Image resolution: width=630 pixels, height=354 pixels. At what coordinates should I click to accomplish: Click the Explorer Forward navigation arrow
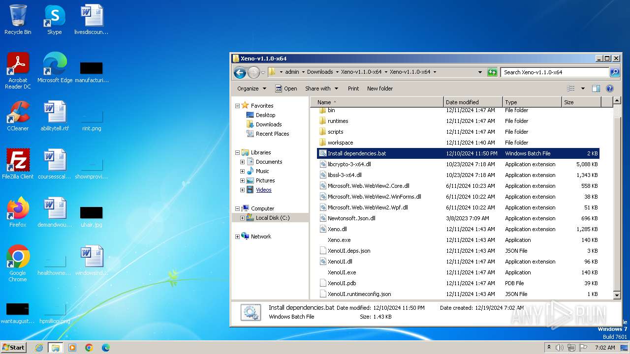click(253, 73)
